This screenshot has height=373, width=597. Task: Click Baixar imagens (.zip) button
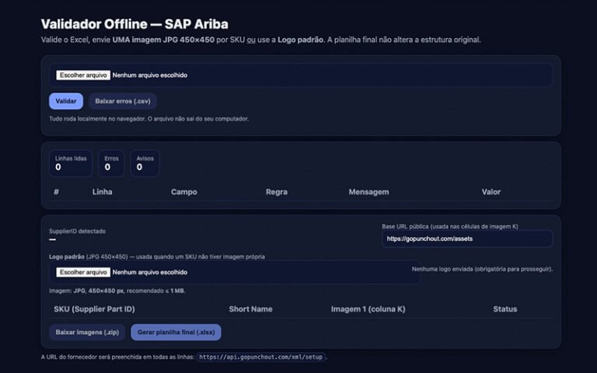(87, 332)
